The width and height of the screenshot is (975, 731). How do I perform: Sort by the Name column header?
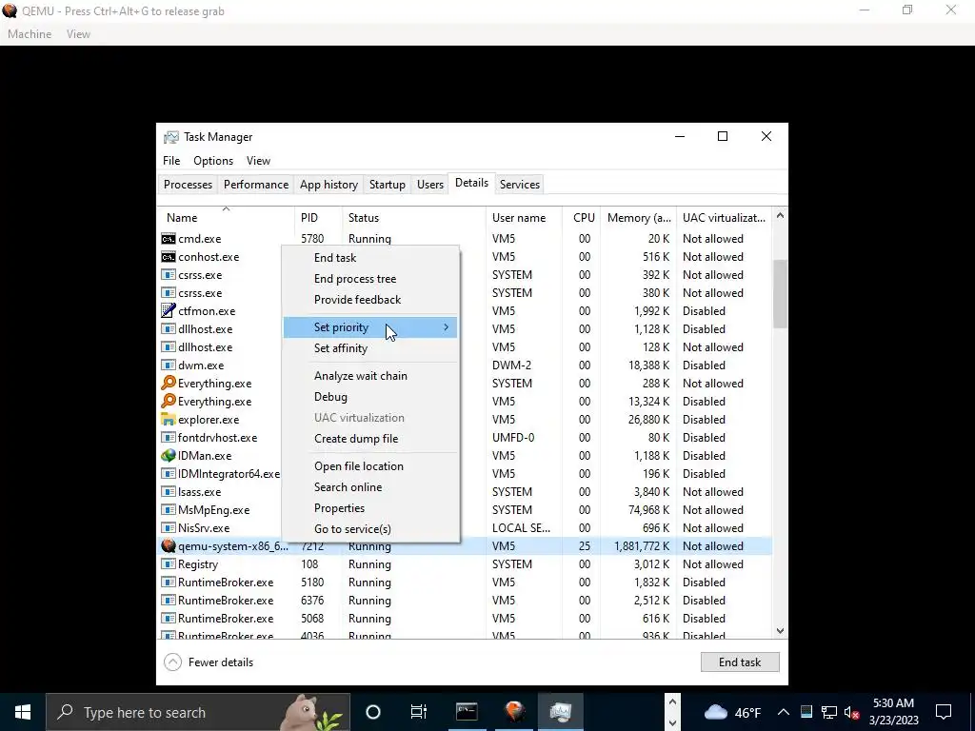coord(227,218)
